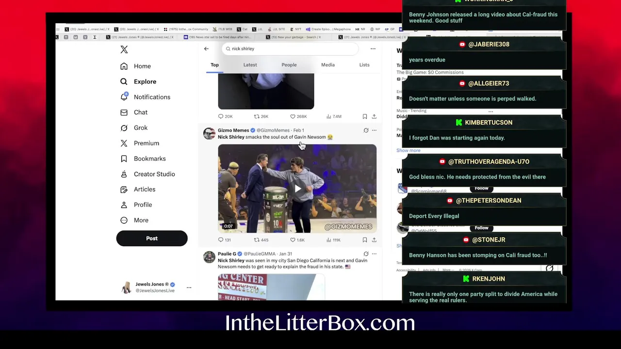Click the lower Follow button in suggestions
This screenshot has height=349, width=621.
(481, 228)
